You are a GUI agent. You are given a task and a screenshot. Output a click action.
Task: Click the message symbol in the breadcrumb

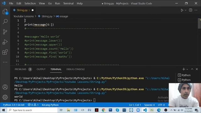pyautogui.click(x=62, y=16)
